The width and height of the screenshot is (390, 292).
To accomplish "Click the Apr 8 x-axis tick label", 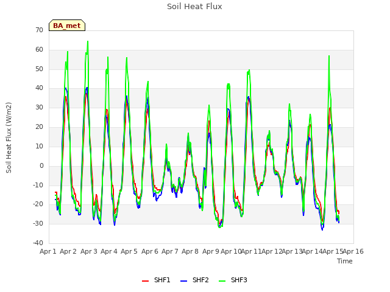I will pyautogui.click(x=190, y=251).
